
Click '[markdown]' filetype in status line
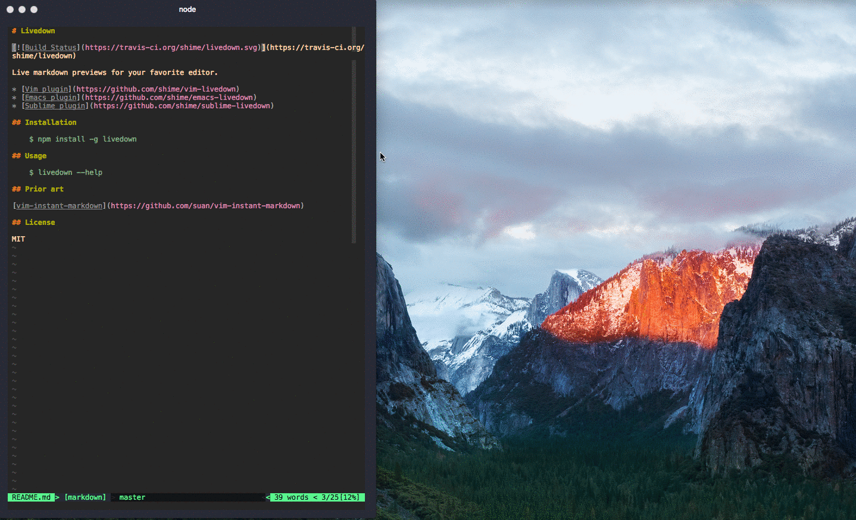pyautogui.click(x=85, y=497)
